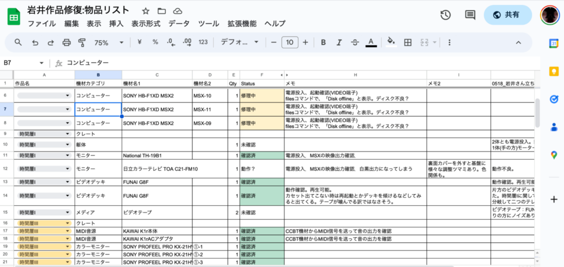564x267 pixels.
Task: Format the cell as percent
Action: pos(155,42)
